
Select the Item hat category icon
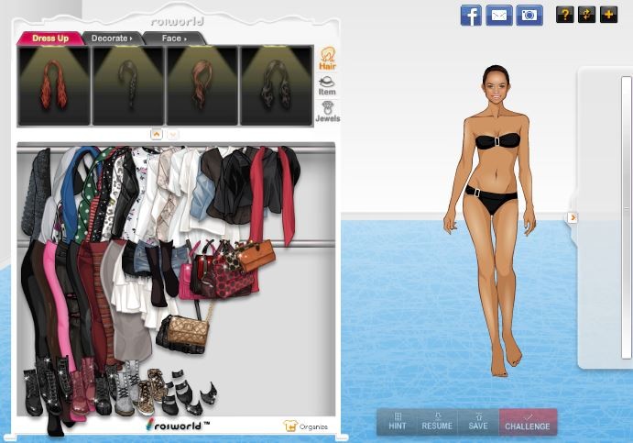point(327,85)
